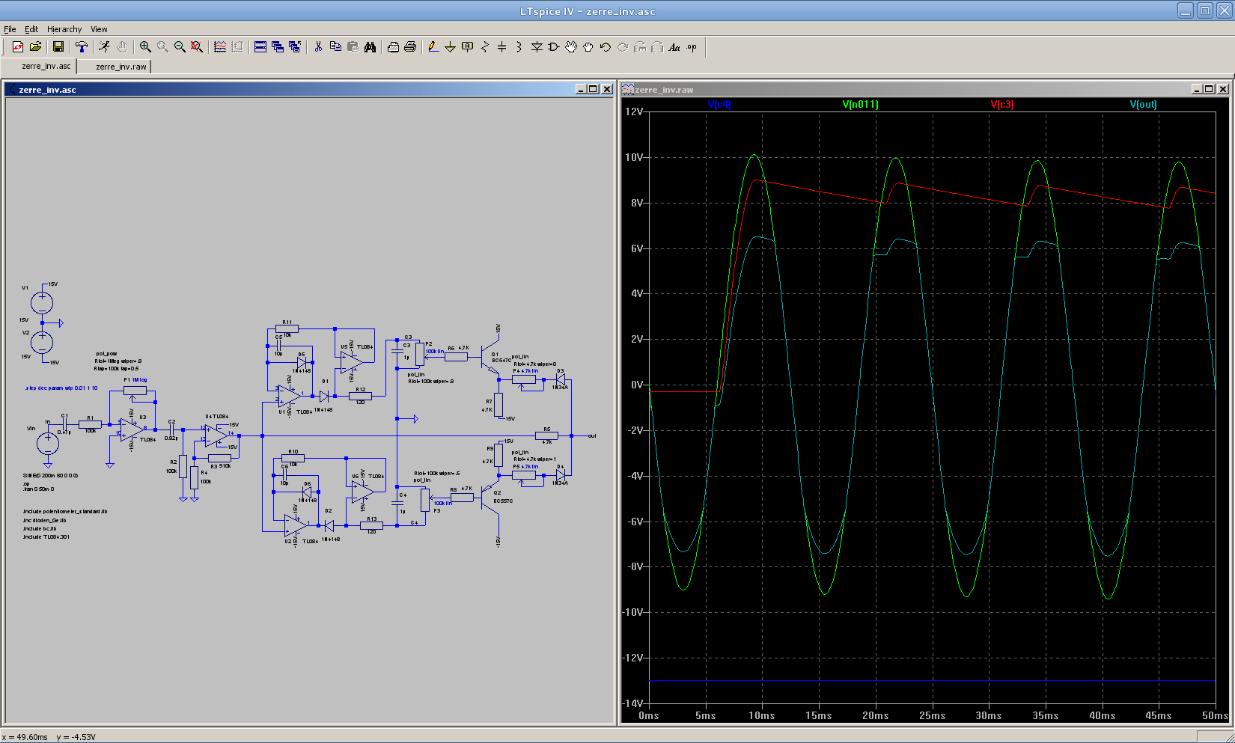
Task: Cascade windows using cascade icon
Action: pos(278,46)
